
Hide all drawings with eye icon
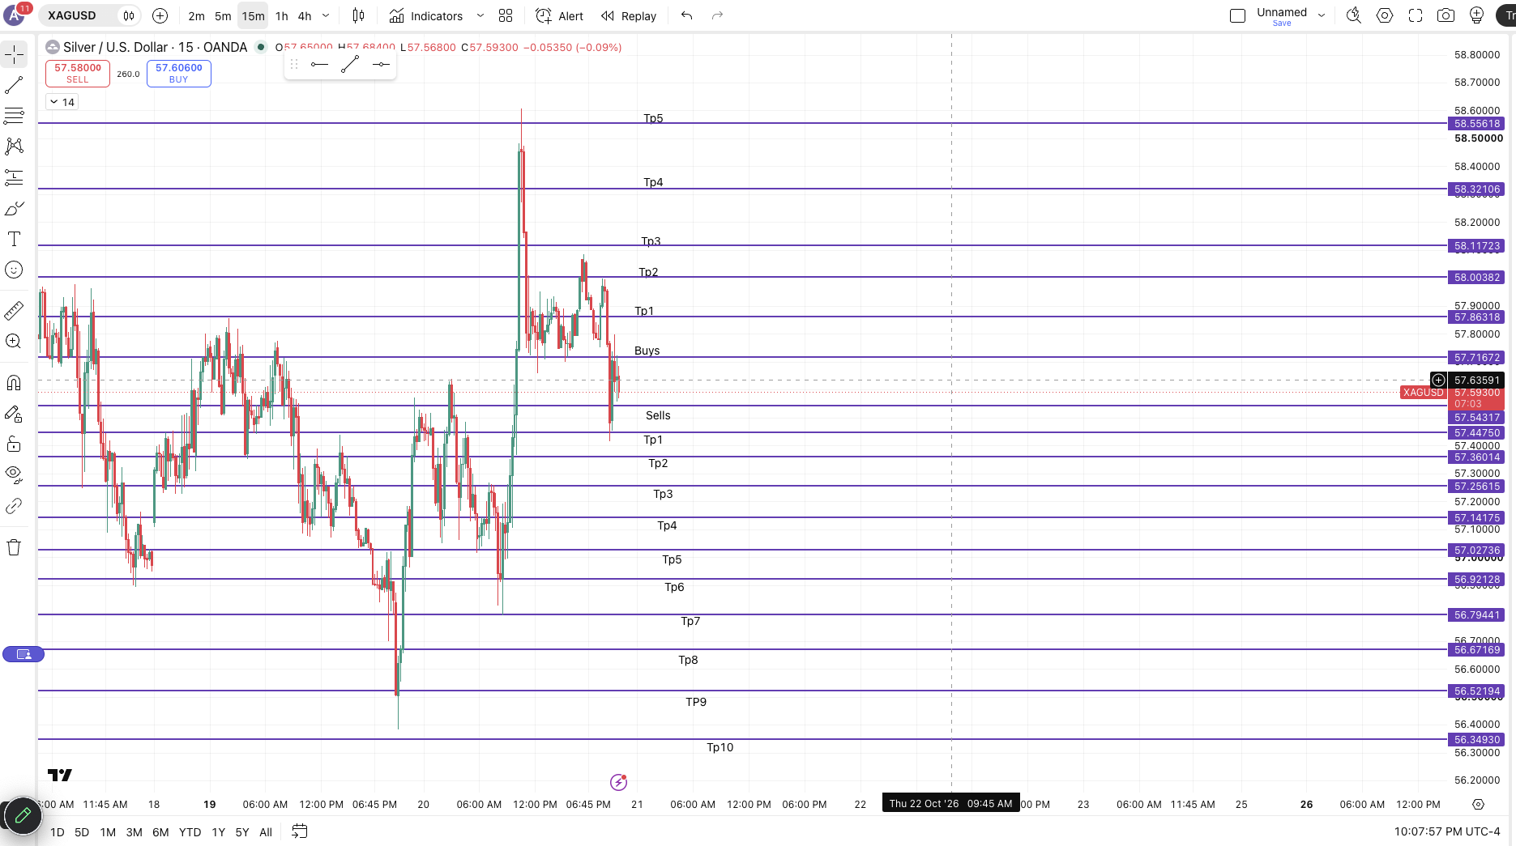(15, 474)
